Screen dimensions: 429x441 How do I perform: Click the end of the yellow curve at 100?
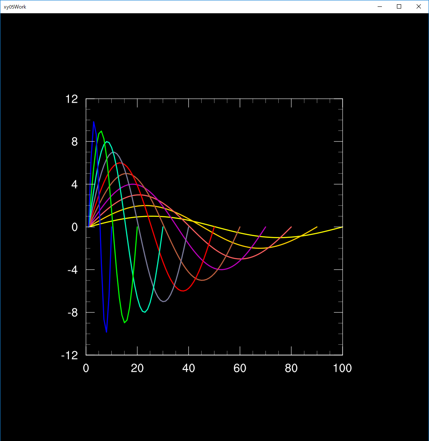[x=342, y=227]
